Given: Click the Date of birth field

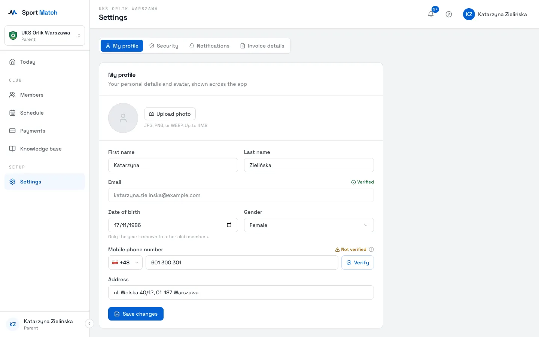Looking at the screenshot, I should [x=173, y=225].
